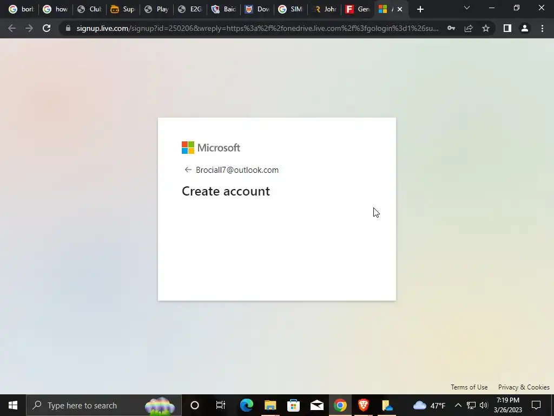
Task: Switch to the 'Dow' tab
Action: coord(257,9)
